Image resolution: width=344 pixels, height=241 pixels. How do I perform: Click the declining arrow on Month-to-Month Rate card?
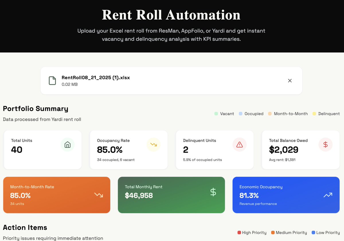[99, 195]
